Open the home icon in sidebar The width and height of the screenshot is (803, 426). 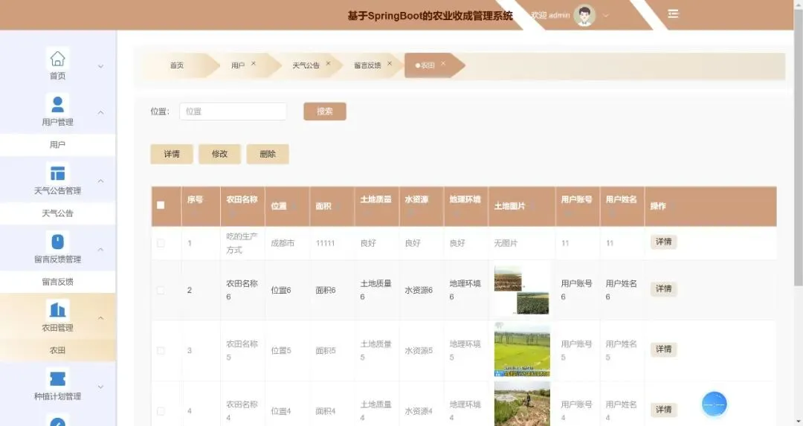tap(57, 59)
